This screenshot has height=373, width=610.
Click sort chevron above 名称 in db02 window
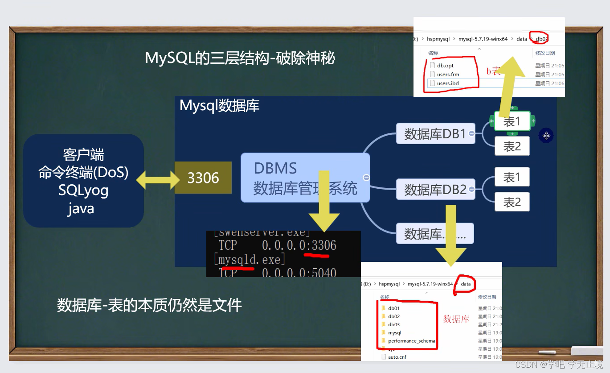479,49
